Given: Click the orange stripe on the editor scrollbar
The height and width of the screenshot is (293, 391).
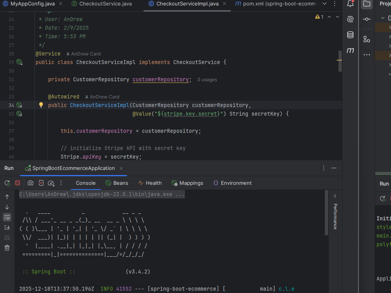Looking at the screenshot, I should (339, 61).
